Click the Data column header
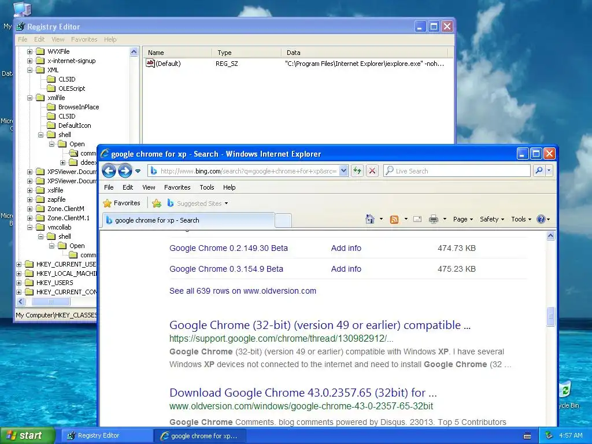This screenshot has width=592, height=444. pos(364,53)
